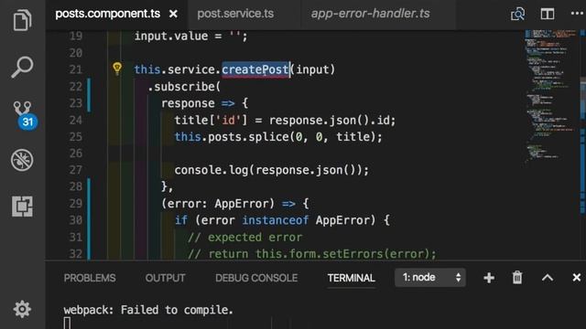Open the Search view in the activity bar
Image resolution: width=586 pixels, height=329 pixels.
22,67
